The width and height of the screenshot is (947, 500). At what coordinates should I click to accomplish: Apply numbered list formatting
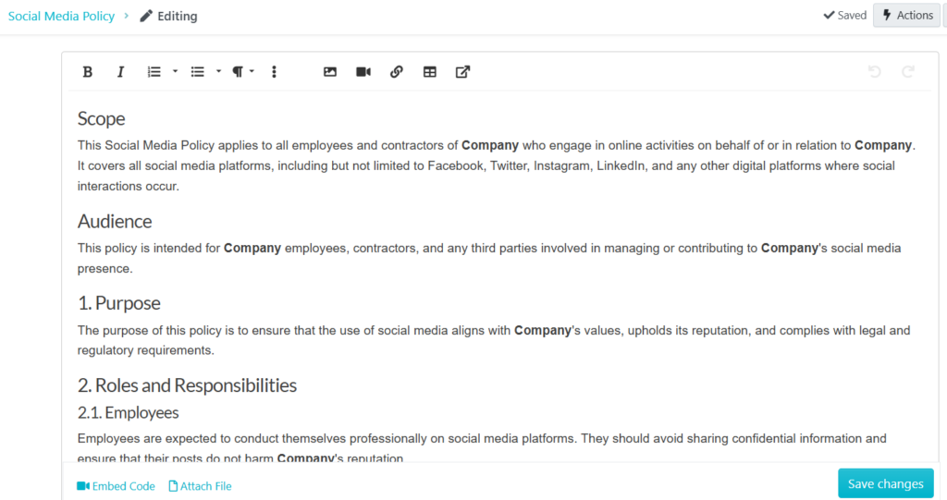[154, 72]
